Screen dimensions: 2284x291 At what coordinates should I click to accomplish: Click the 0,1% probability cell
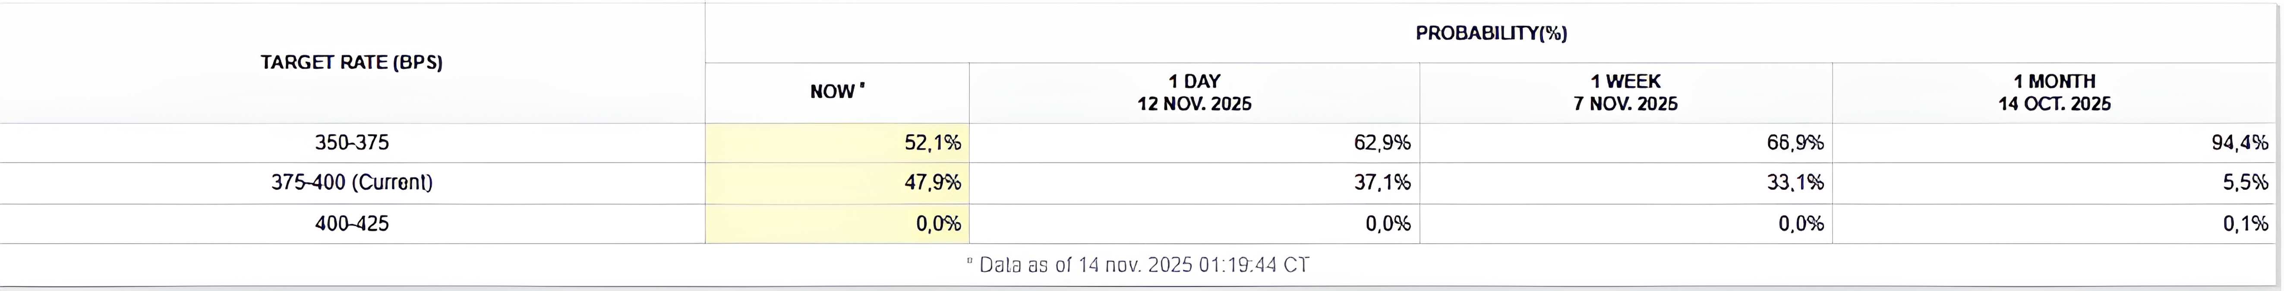pyautogui.click(x=2245, y=224)
